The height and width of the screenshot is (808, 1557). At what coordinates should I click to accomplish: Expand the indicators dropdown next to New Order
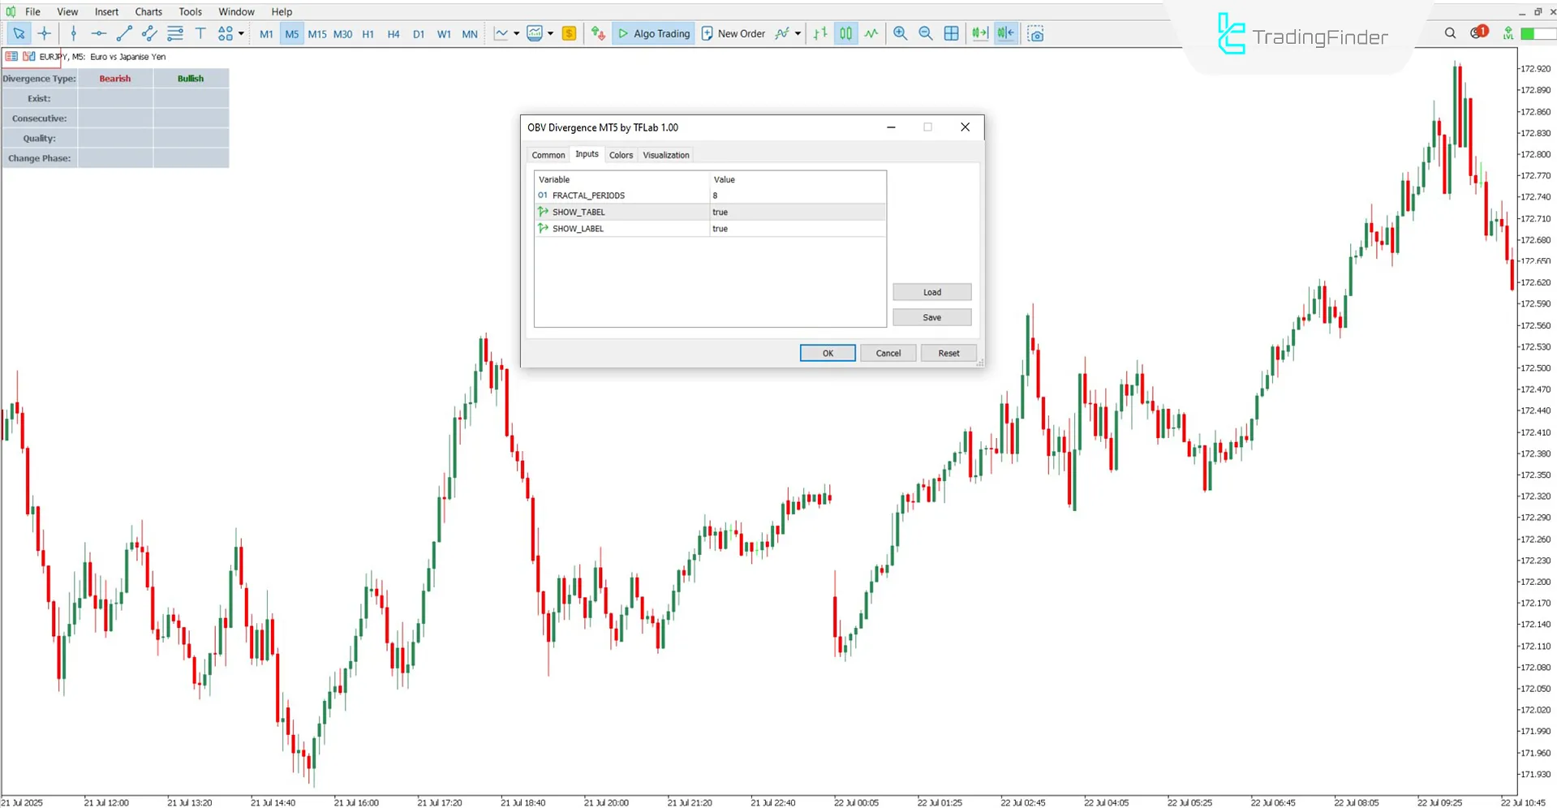[797, 33]
